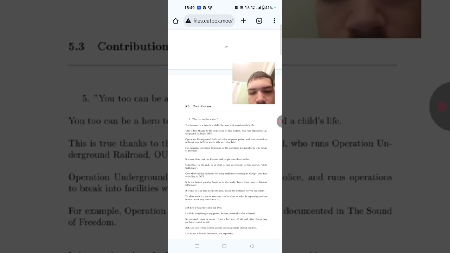Tap the line starting "For example, Operation Toussaint"
450x253 pixels.
[x=226, y=149]
